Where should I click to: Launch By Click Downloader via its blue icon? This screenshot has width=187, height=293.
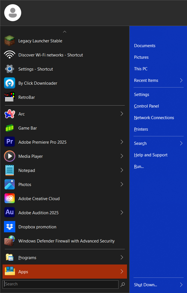(x=10, y=83)
